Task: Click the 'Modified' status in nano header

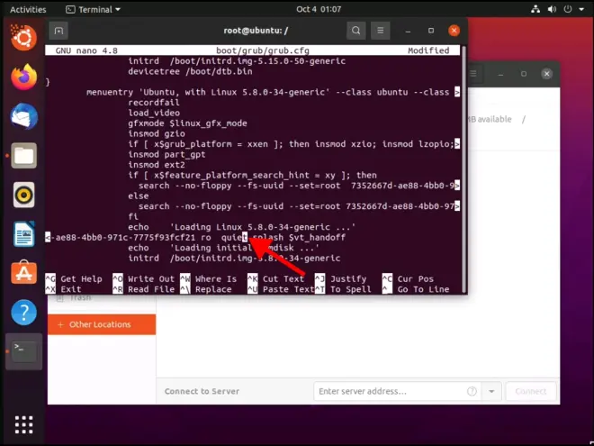Action: 428,50
